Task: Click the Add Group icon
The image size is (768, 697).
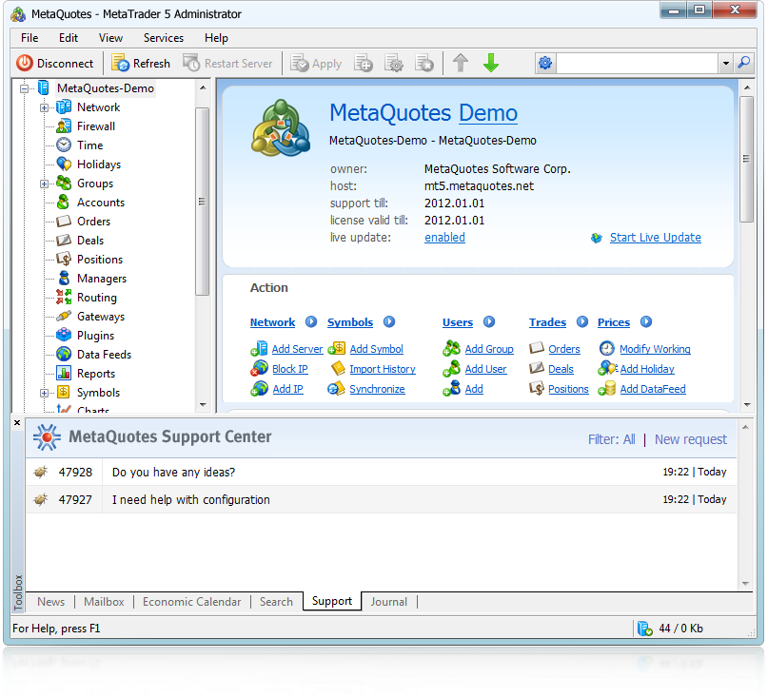Action: [452, 348]
